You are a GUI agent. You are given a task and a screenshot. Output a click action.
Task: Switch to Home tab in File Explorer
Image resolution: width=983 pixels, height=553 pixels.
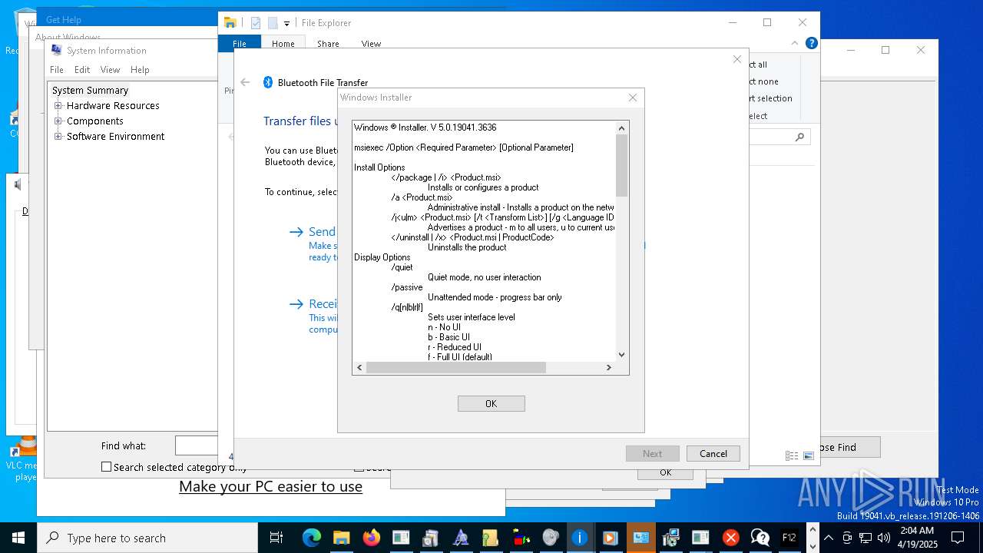click(x=283, y=44)
